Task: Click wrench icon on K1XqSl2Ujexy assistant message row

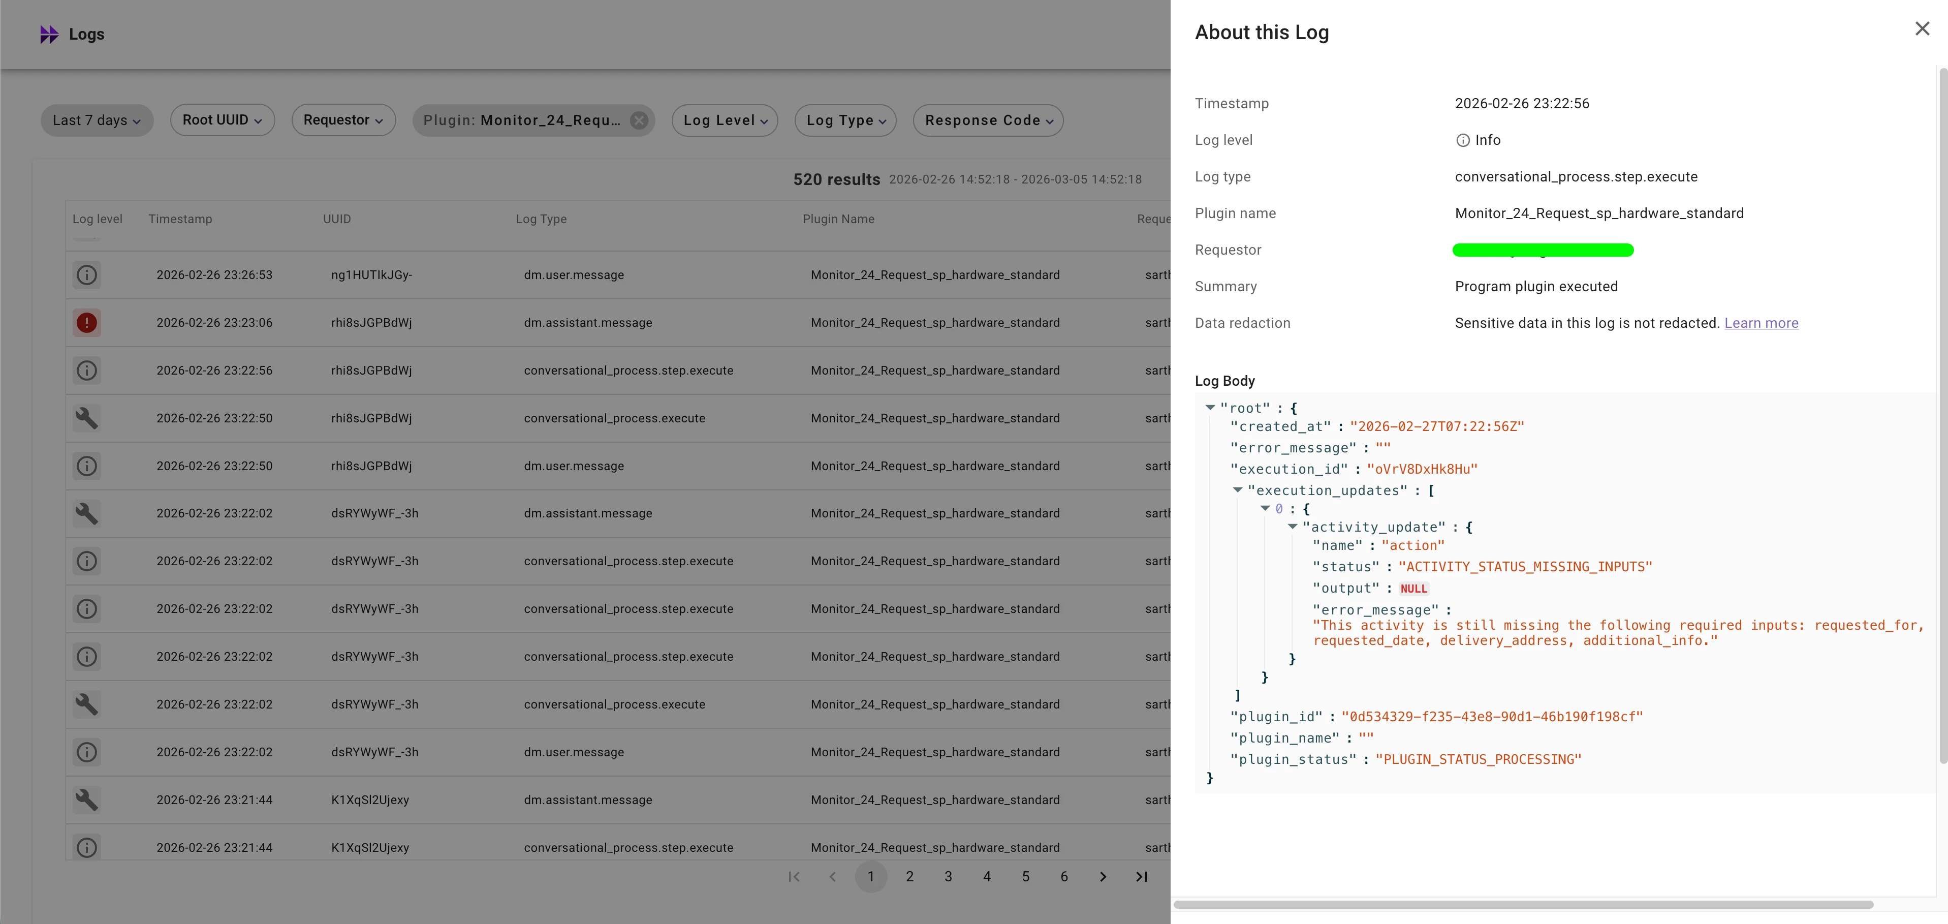Action: [87, 799]
